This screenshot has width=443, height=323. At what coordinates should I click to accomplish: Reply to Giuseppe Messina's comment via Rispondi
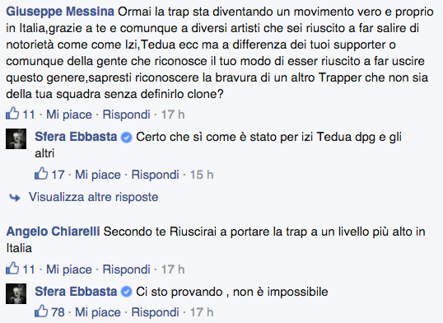tap(126, 115)
